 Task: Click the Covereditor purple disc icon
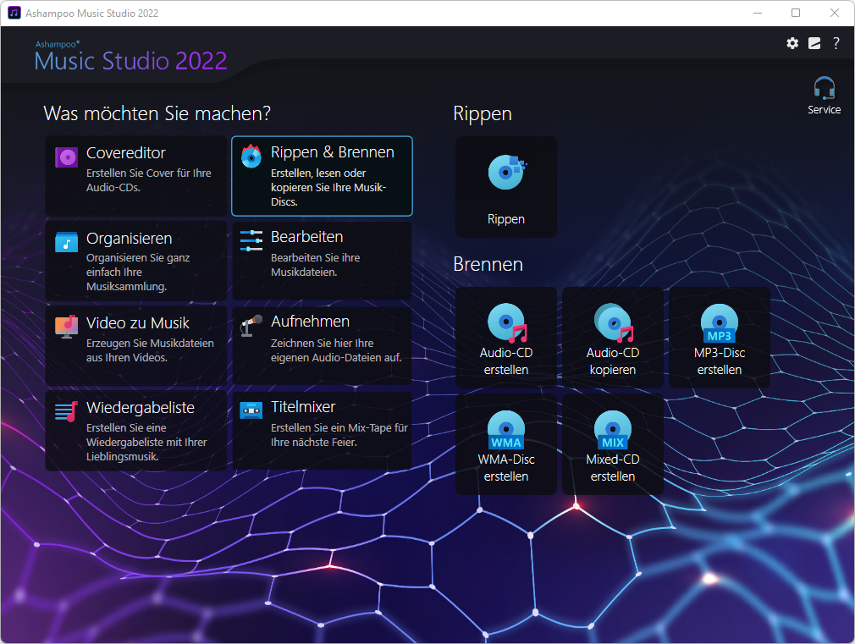[67, 157]
